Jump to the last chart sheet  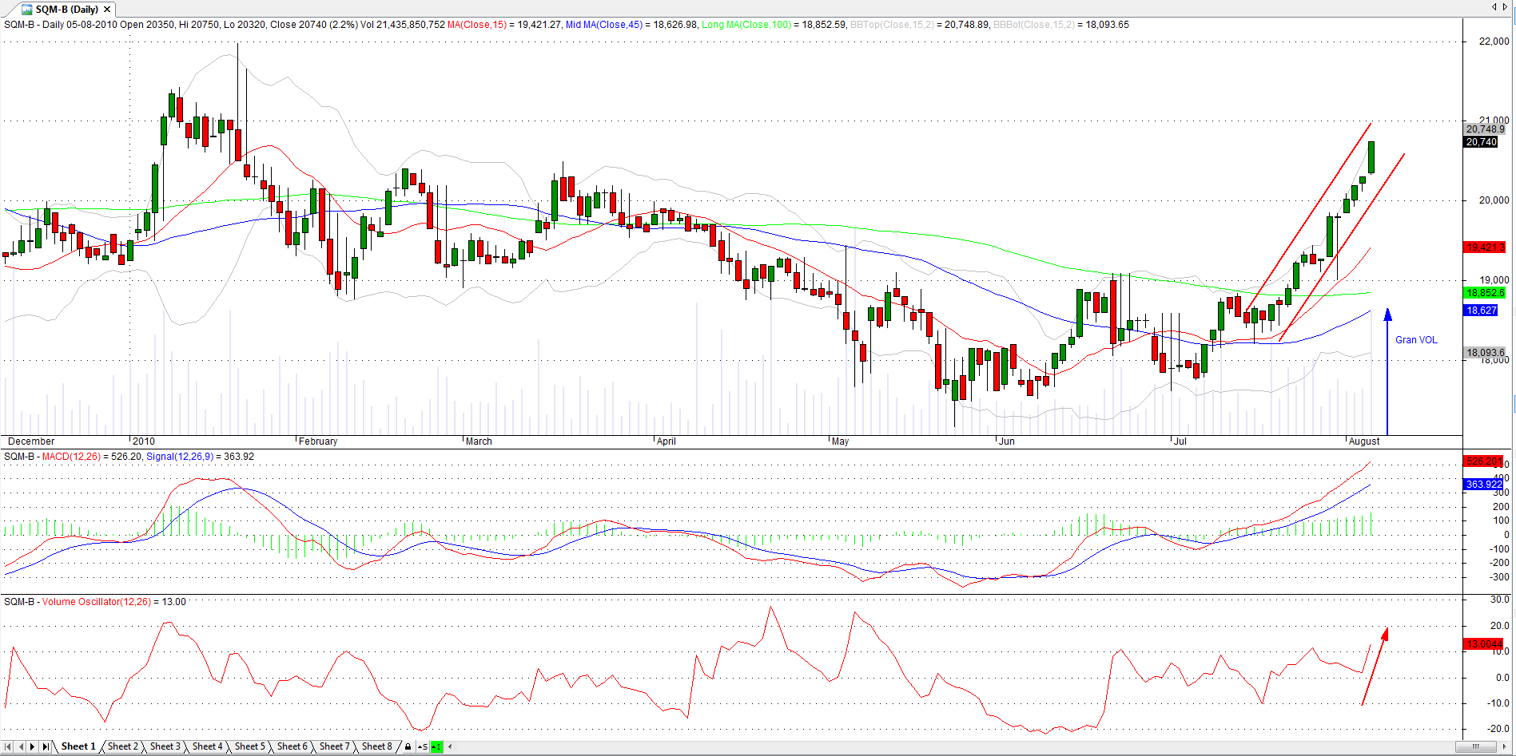[46, 746]
